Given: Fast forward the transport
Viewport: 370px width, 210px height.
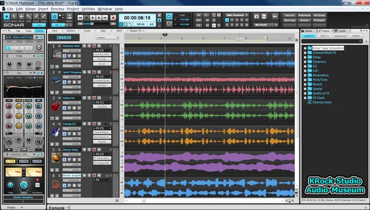Looking at the screenshot, I should 105,18.
